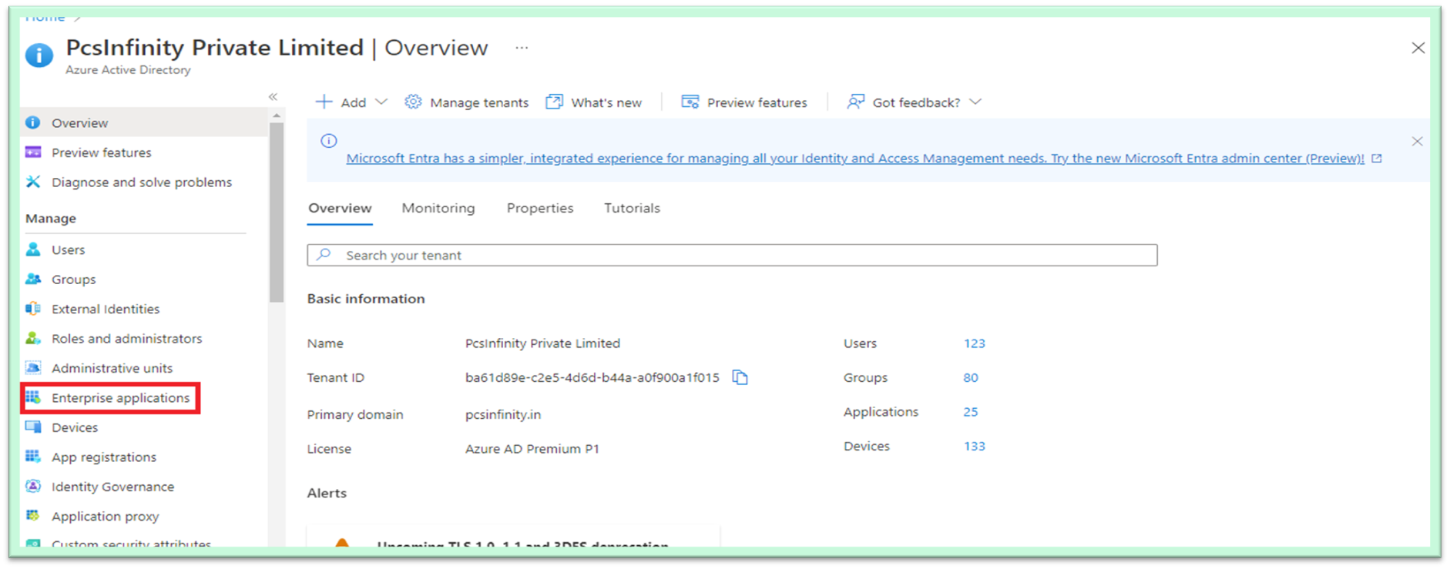Click the large blue info icon beside page title

pos(39,55)
